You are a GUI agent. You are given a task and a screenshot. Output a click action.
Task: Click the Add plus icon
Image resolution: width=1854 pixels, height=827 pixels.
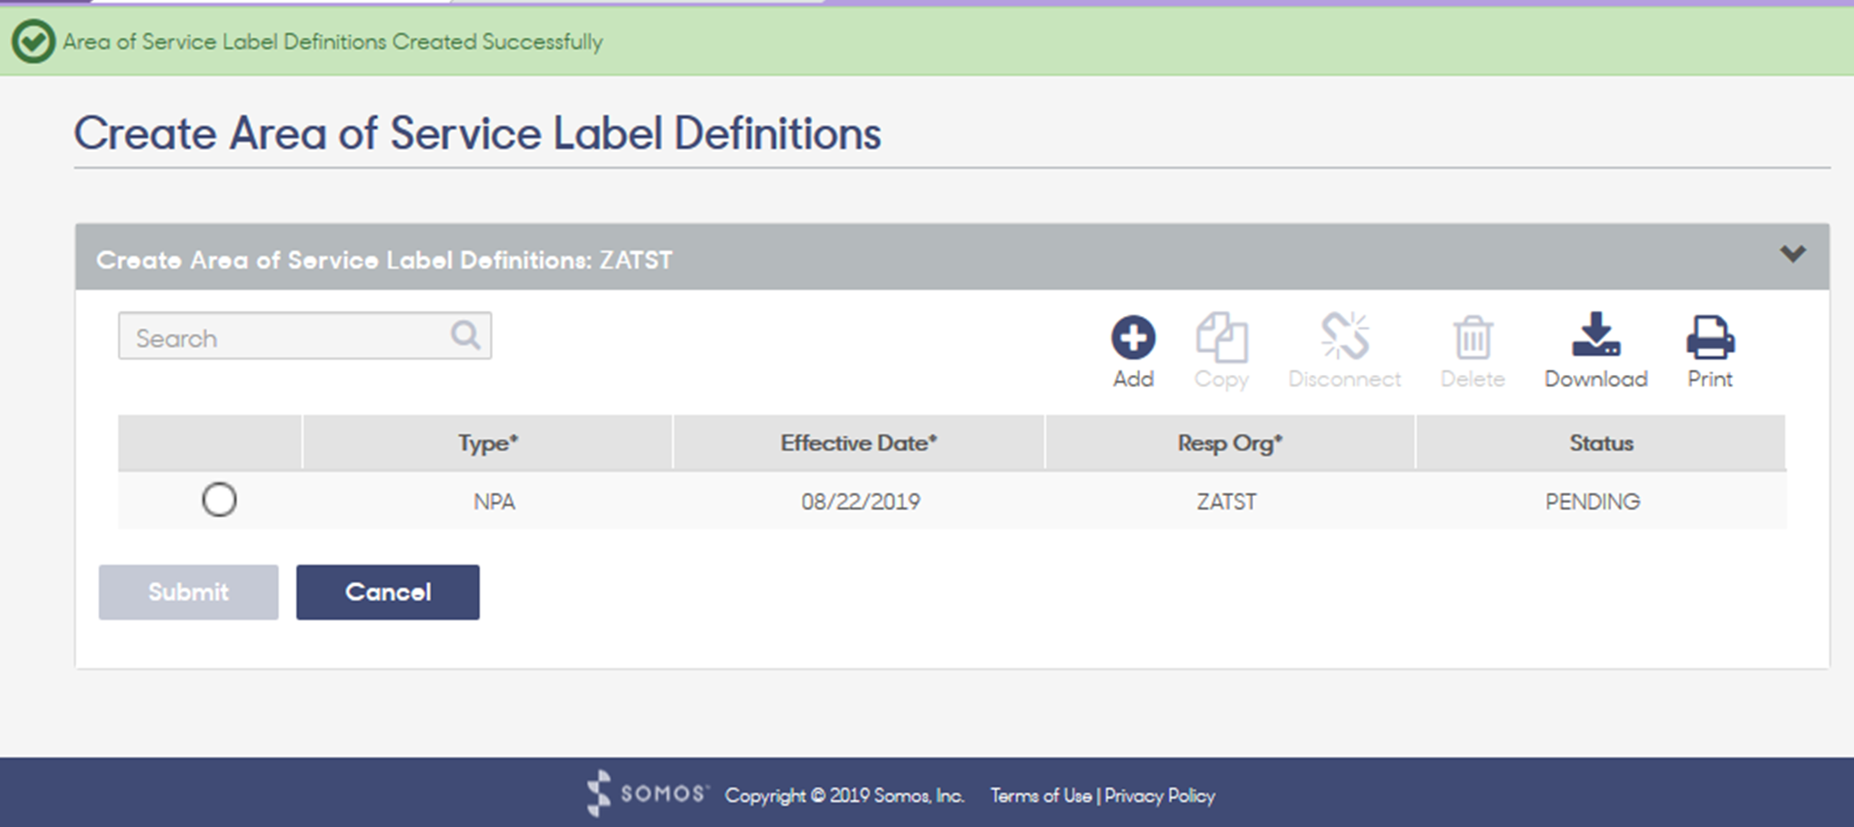1133,338
